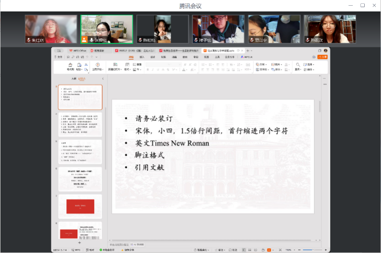The height and width of the screenshot is (253, 381).
Task: Select the WPS Office home tab
Action: [76, 50]
